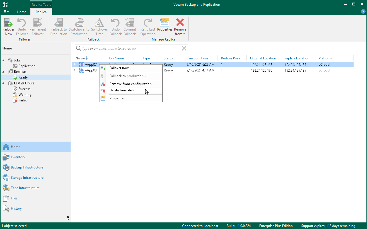Focus the object name search field
Screen dimensions: 367x229
coord(131,49)
